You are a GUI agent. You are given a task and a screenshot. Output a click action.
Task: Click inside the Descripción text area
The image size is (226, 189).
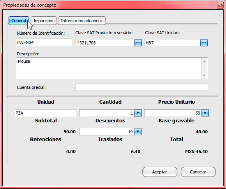pyautogui.click(x=109, y=68)
